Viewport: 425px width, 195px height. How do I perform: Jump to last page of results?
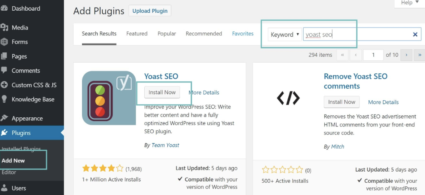click(419, 55)
